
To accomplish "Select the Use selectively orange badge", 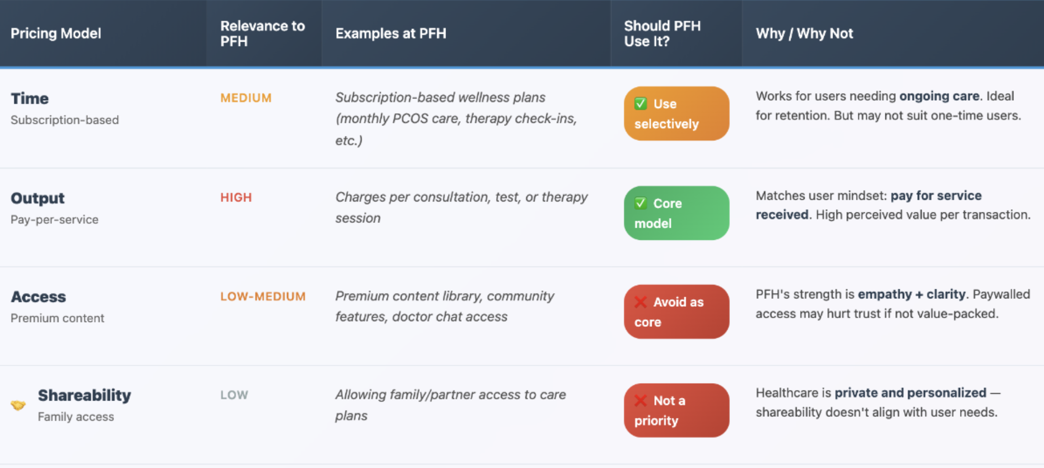I will [676, 114].
